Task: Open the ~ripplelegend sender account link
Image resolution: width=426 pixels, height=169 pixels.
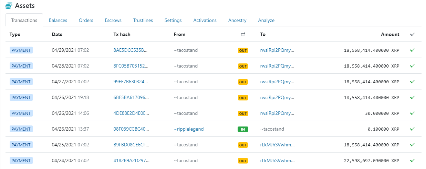Action: click(189, 129)
